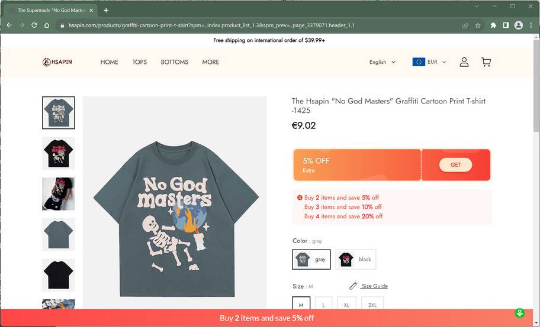Expand the English language dropdown
This screenshot has width=540, height=327.
point(382,62)
